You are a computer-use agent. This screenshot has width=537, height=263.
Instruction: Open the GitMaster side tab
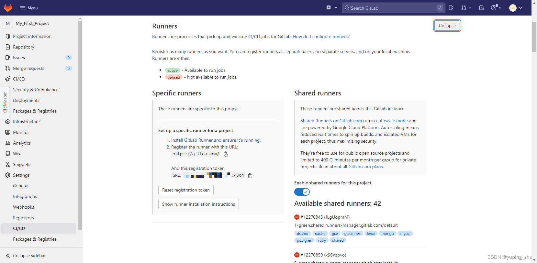tap(5, 103)
